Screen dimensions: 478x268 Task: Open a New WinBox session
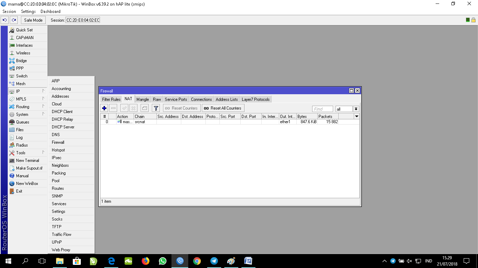pyautogui.click(x=28, y=184)
